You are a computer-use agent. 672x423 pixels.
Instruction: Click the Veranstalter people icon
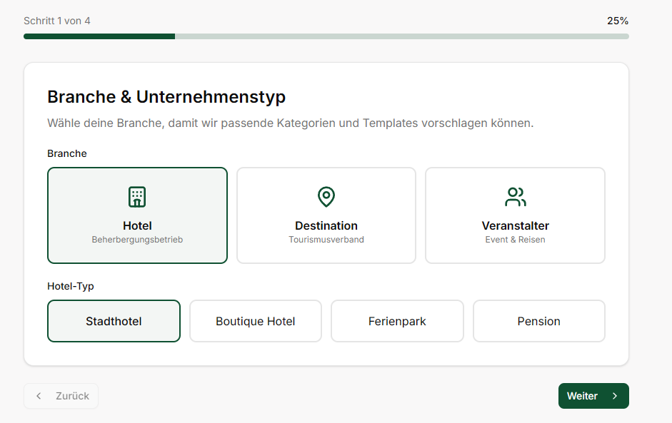(515, 197)
